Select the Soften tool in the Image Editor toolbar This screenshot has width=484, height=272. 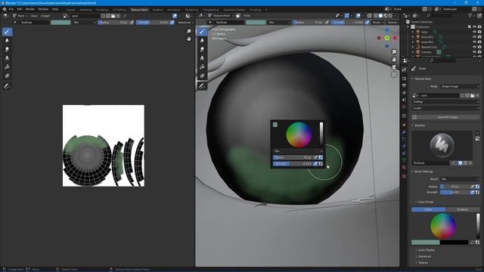point(7,40)
